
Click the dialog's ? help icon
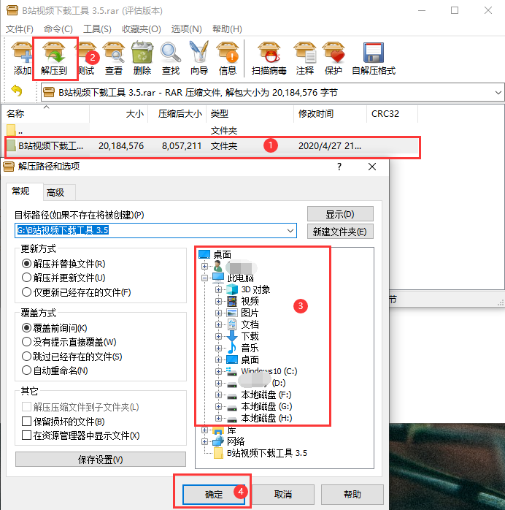point(339,167)
